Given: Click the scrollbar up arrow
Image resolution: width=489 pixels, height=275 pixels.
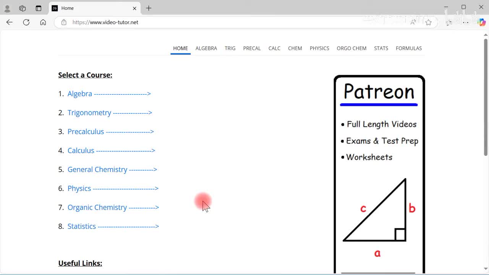Looking at the screenshot, I should 486,35.
